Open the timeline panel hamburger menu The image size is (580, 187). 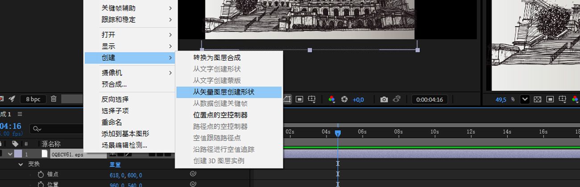[20, 114]
